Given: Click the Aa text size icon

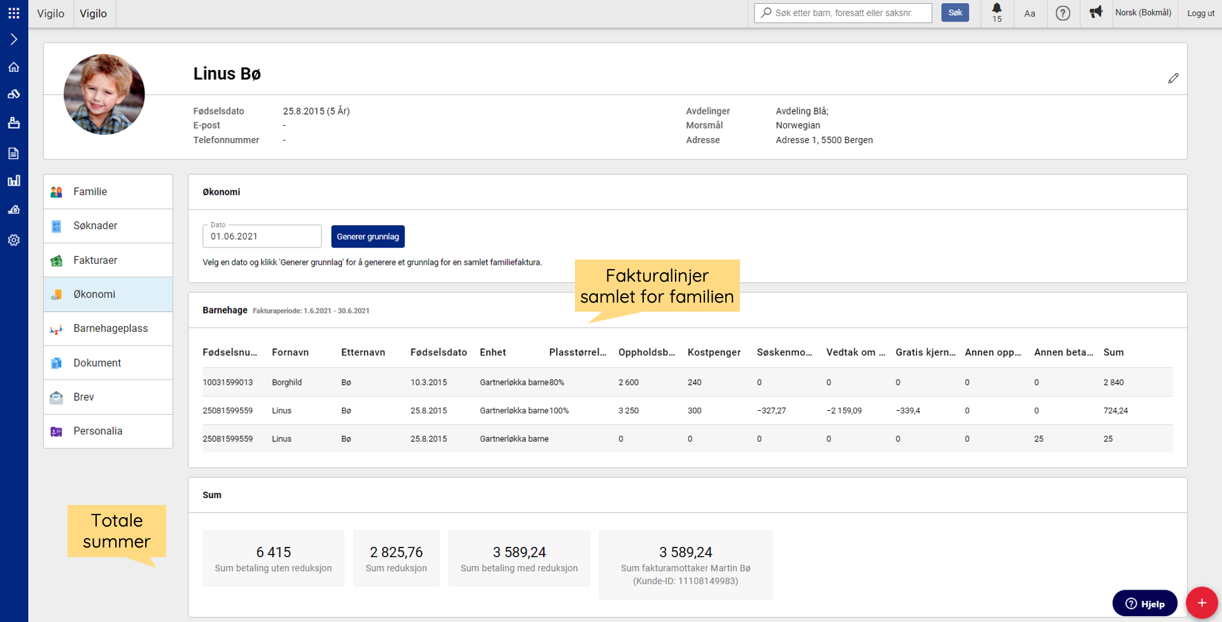Looking at the screenshot, I should point(1029,13).
